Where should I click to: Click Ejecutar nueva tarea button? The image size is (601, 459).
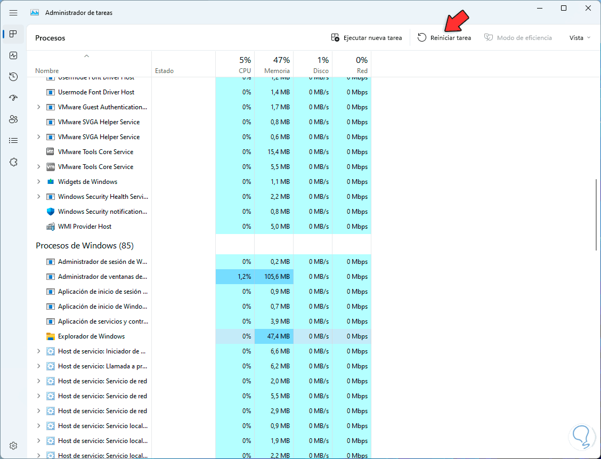(x=367, y=37)
